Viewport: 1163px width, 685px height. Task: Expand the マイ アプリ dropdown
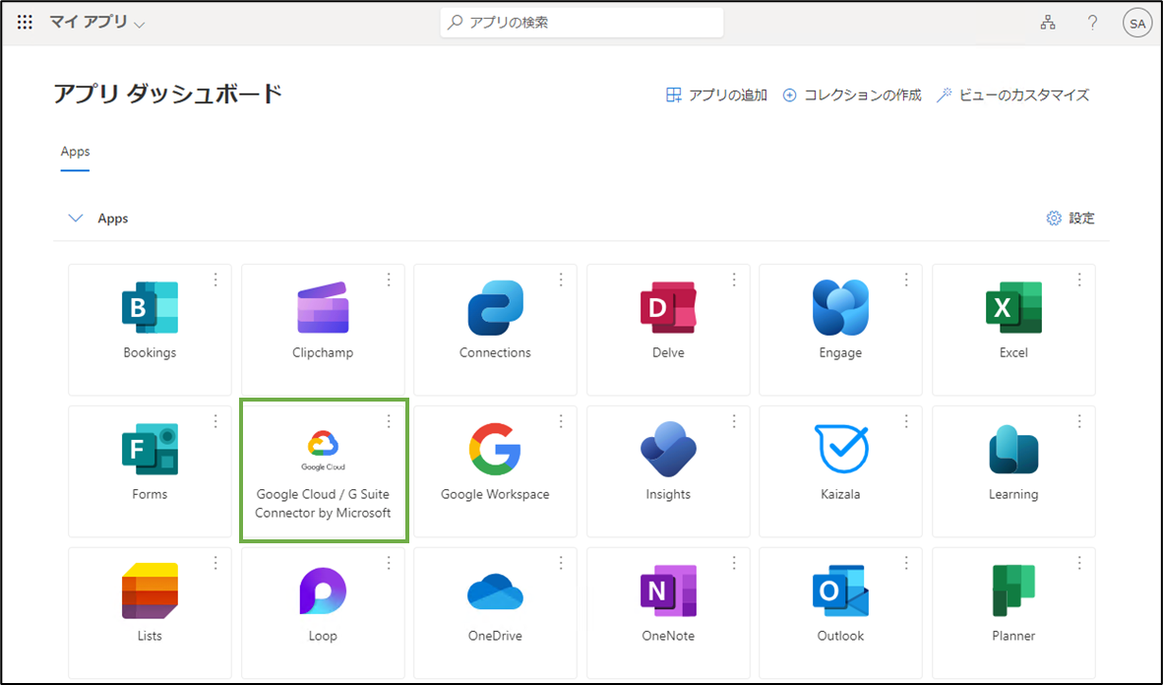click(96, 23)
